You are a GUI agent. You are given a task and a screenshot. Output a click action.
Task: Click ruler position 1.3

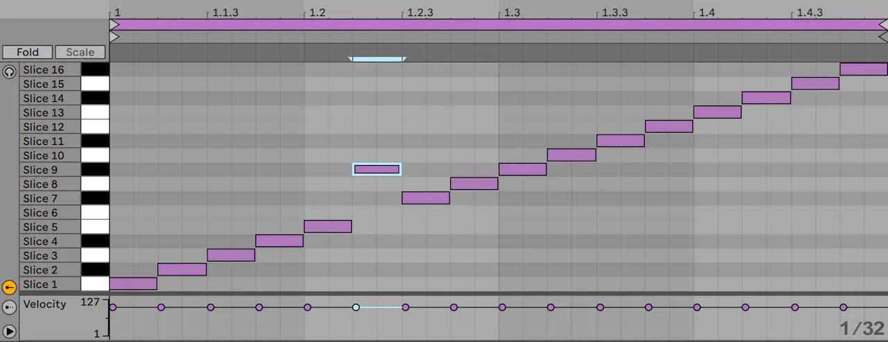click(x=513, y=13)
